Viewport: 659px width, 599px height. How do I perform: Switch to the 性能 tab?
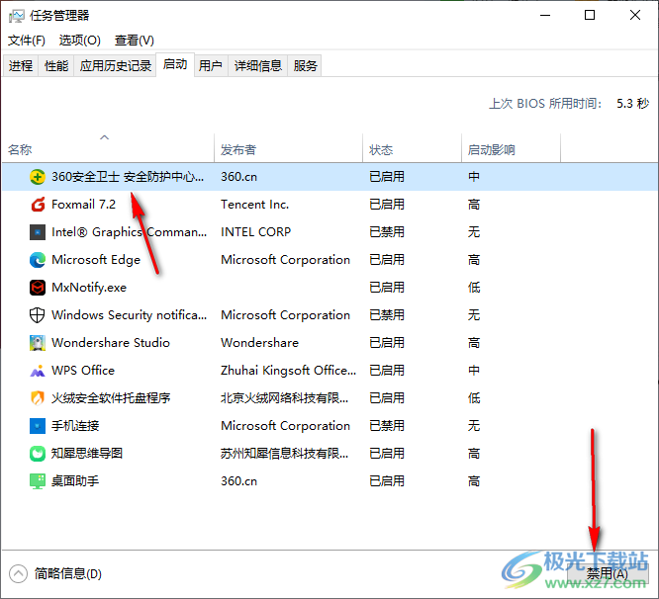(x=56, y=65)
